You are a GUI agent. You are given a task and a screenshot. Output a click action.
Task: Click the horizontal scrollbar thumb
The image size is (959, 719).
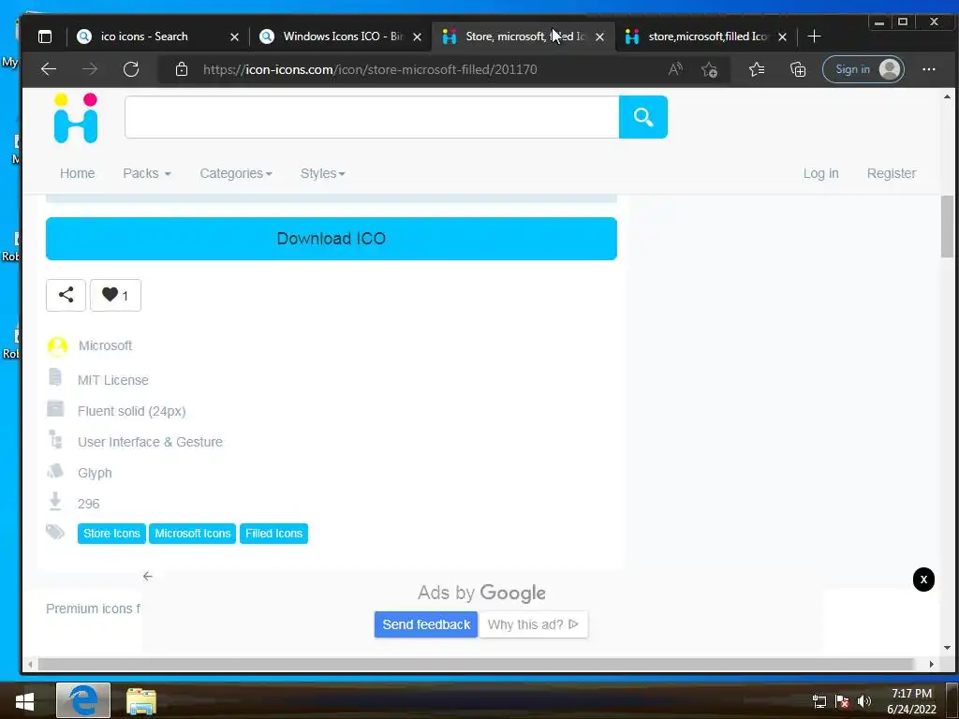click(476, 664)
